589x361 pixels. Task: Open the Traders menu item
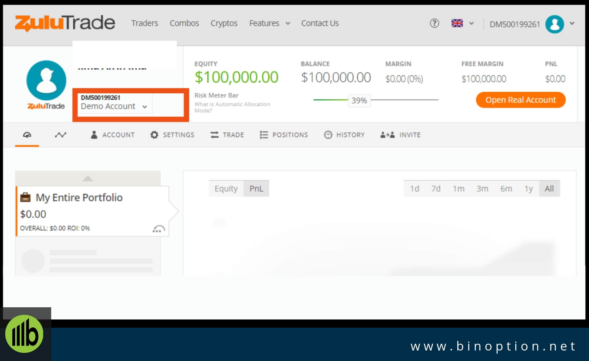point(144,23)
